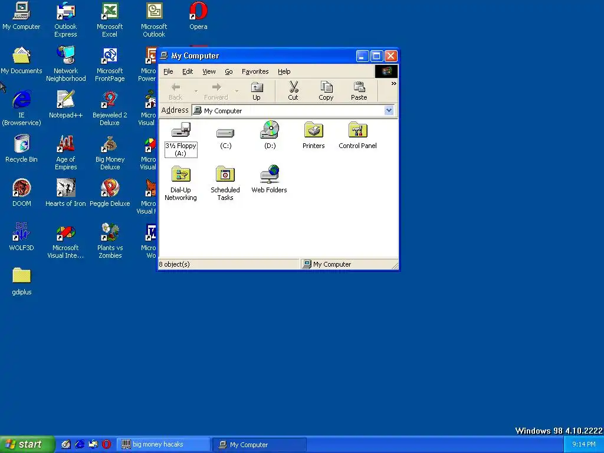Open the Favorites menu
The width and height of the screenshot is (604, 453).
pyautogui.click(x=255, y=71)
